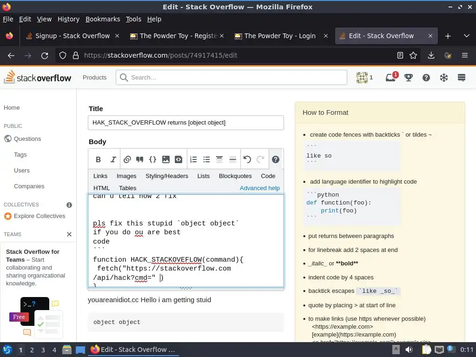This screenshot has width=476, height=357.
Task: Open Companies in left sidebar
Action: coord(29,186)
